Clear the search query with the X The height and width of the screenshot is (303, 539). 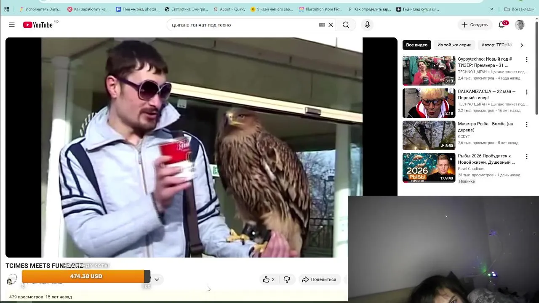(x=331, y=25)
